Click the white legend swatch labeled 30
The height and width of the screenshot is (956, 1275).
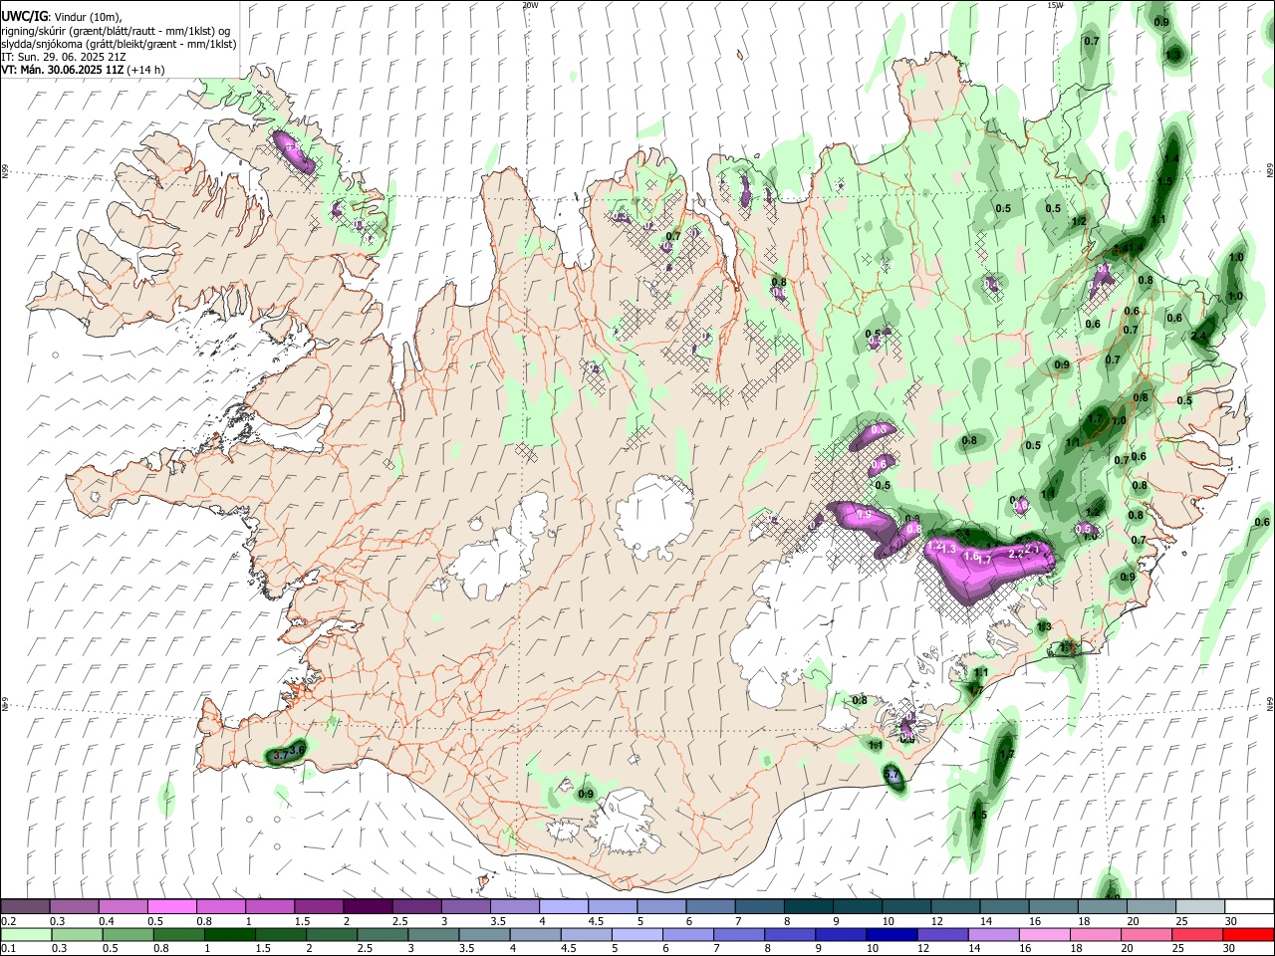[1248, 907]
